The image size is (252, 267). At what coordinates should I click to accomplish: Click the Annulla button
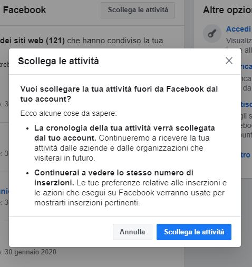coord(132,232)
